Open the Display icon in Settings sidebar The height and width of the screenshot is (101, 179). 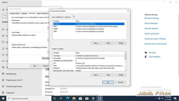(x=3, y=29)
